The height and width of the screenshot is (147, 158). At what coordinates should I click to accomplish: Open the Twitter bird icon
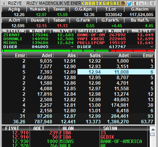tap(129, 4)
